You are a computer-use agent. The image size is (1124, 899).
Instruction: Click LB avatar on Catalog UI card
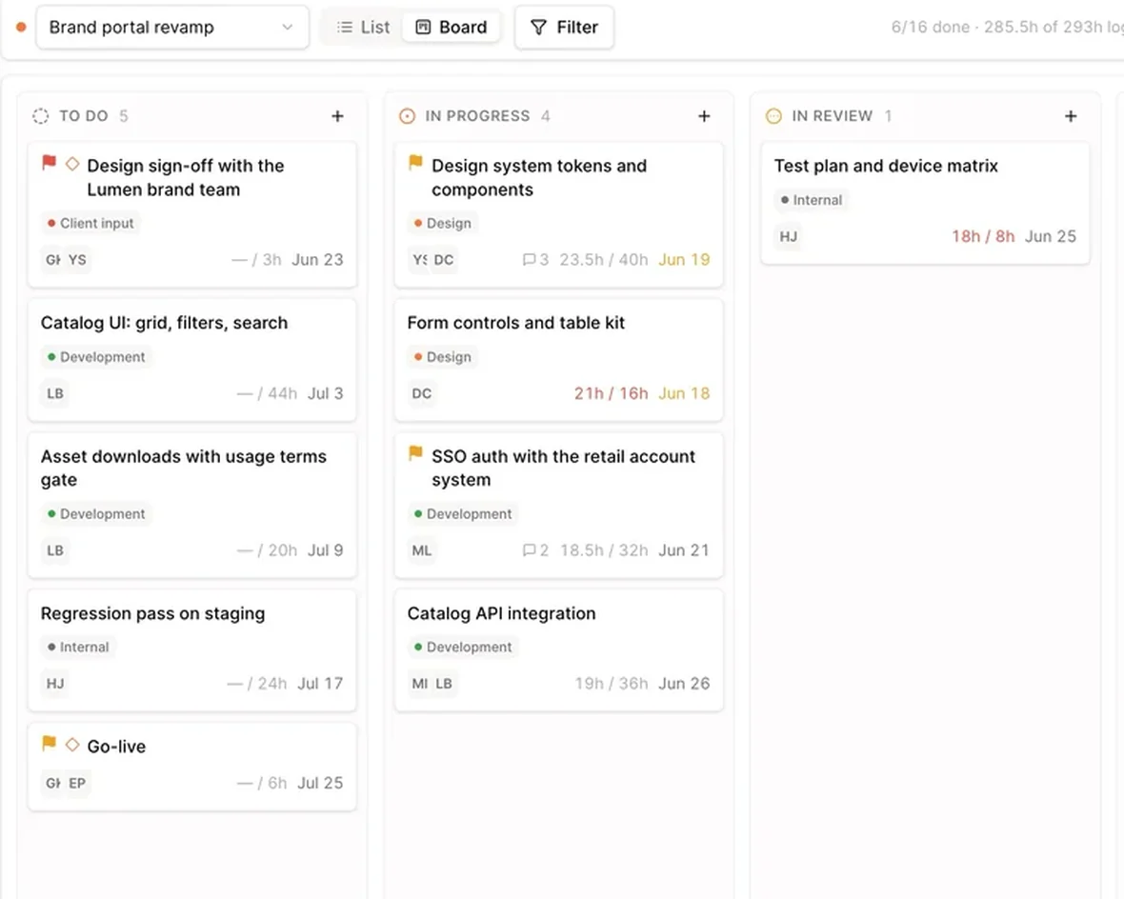[55, 393]
